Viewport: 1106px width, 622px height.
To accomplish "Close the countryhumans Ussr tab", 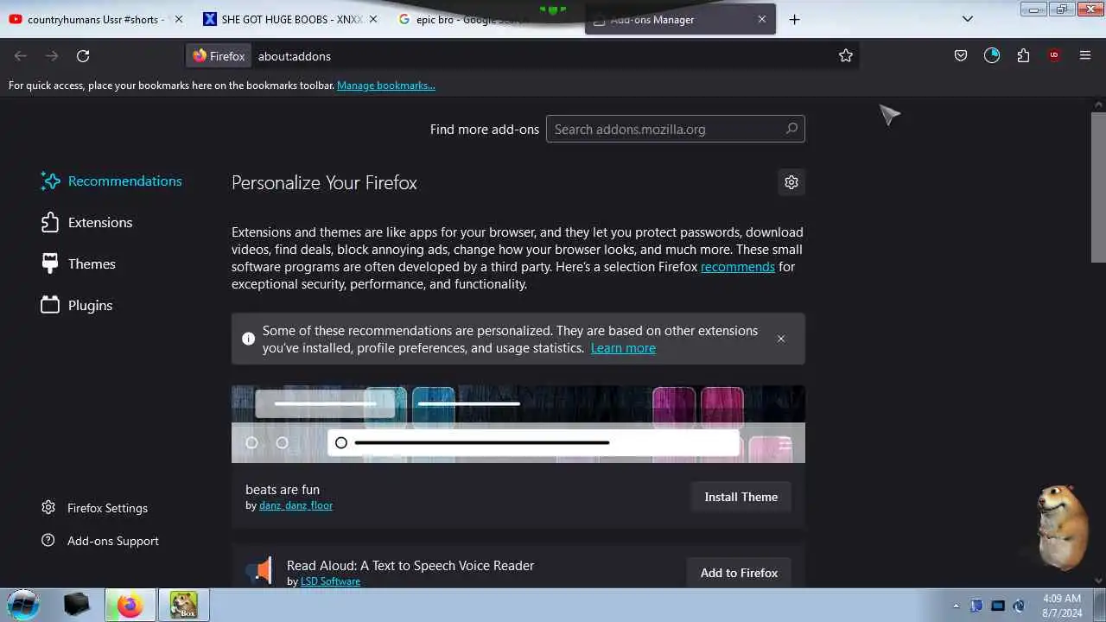I will (x=179, y=19).
